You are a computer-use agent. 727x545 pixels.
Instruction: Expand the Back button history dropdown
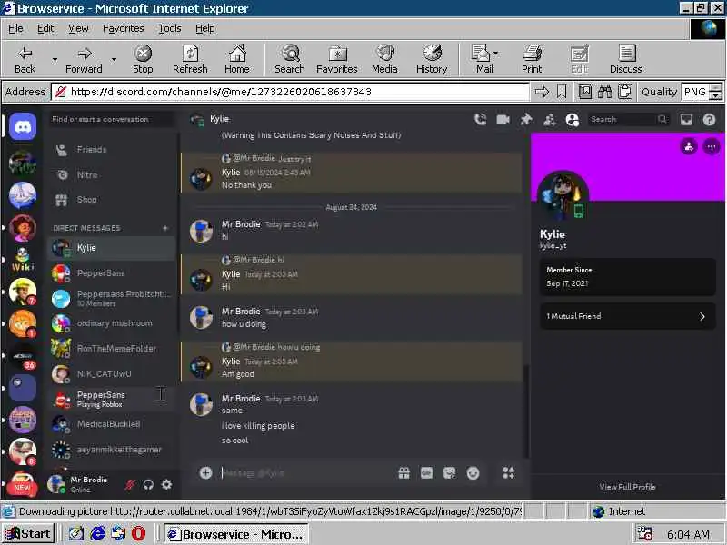tap(55, 60)
